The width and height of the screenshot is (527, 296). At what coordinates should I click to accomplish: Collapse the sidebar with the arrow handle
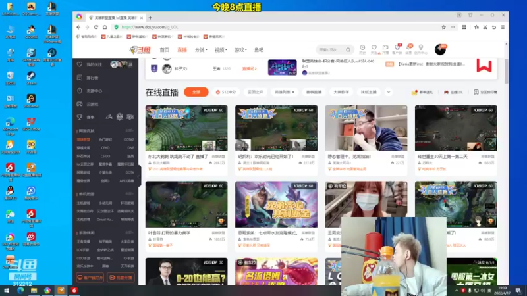[x=138, y=176]
